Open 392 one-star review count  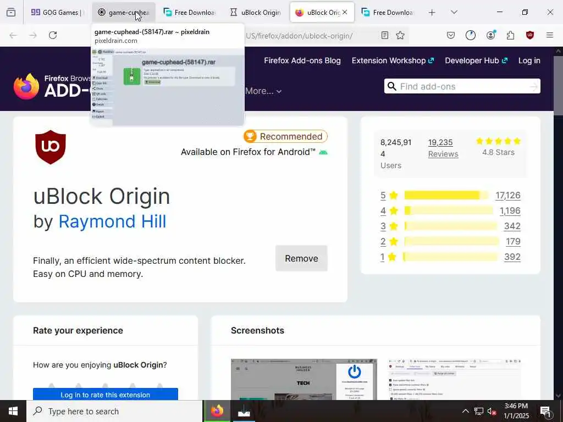pyautogui.click(x=512, y=257)
